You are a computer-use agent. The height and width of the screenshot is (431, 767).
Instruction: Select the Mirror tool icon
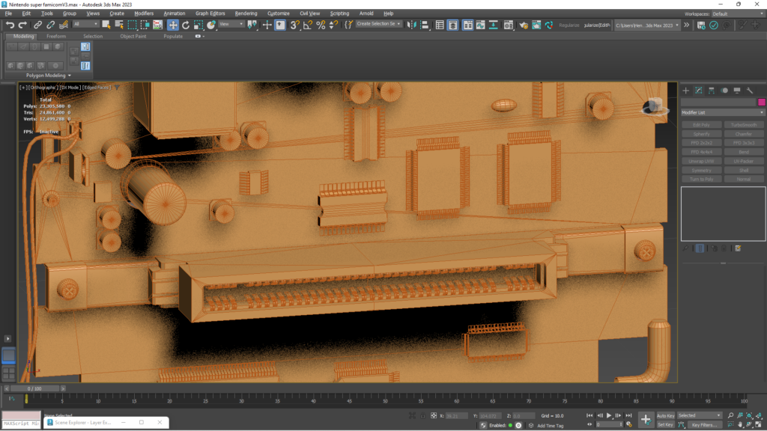[411, 25]
